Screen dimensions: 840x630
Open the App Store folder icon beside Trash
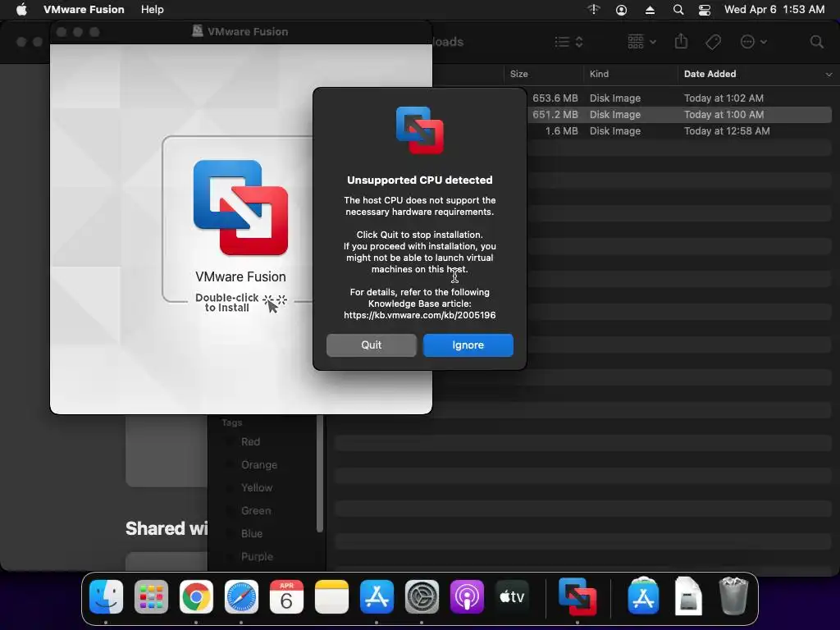pos(643,596)
